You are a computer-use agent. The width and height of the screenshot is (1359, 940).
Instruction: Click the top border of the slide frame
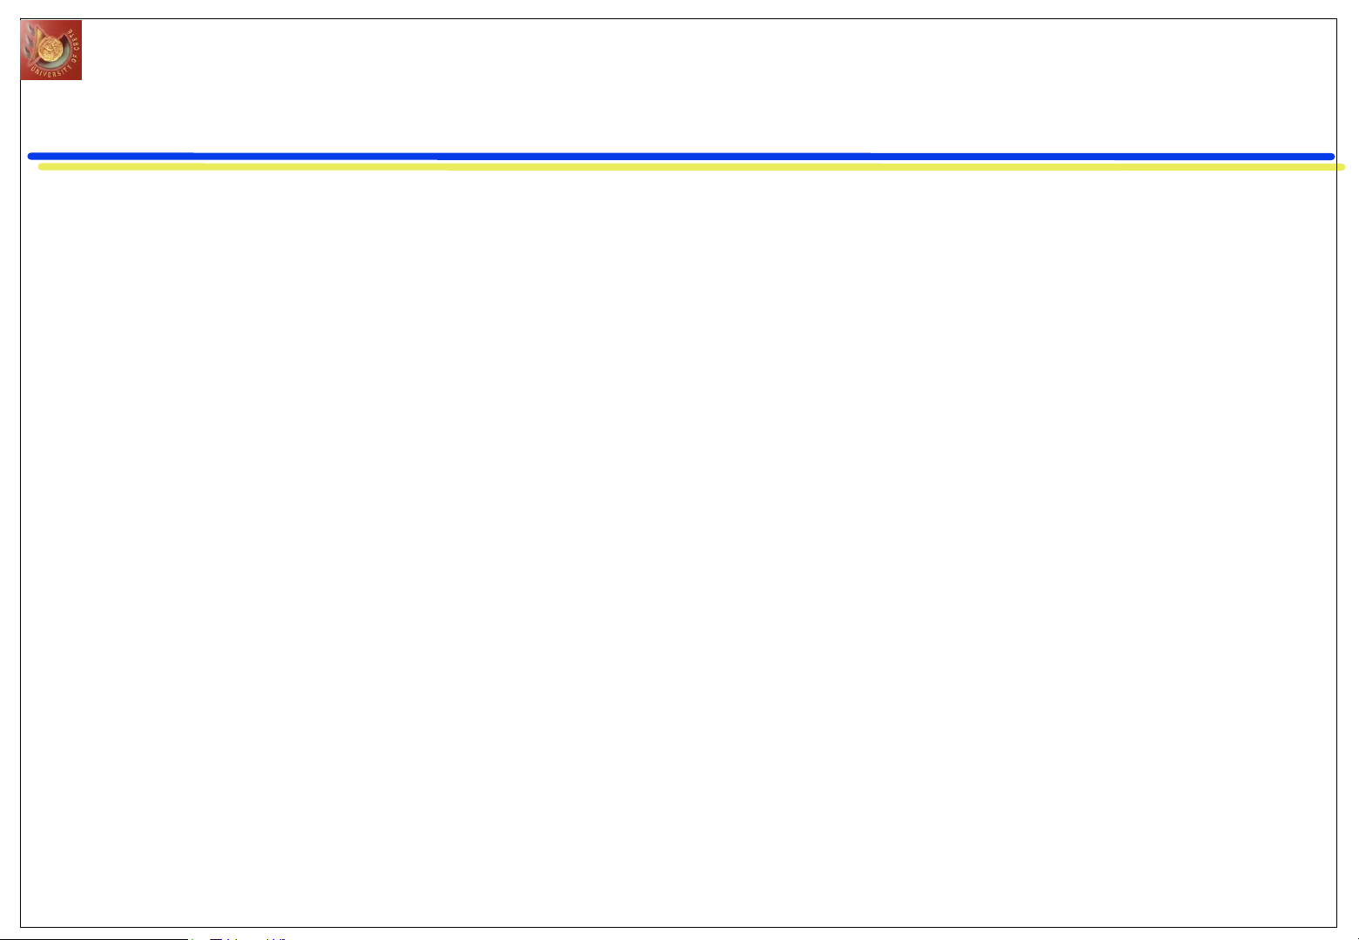point(679,19)
